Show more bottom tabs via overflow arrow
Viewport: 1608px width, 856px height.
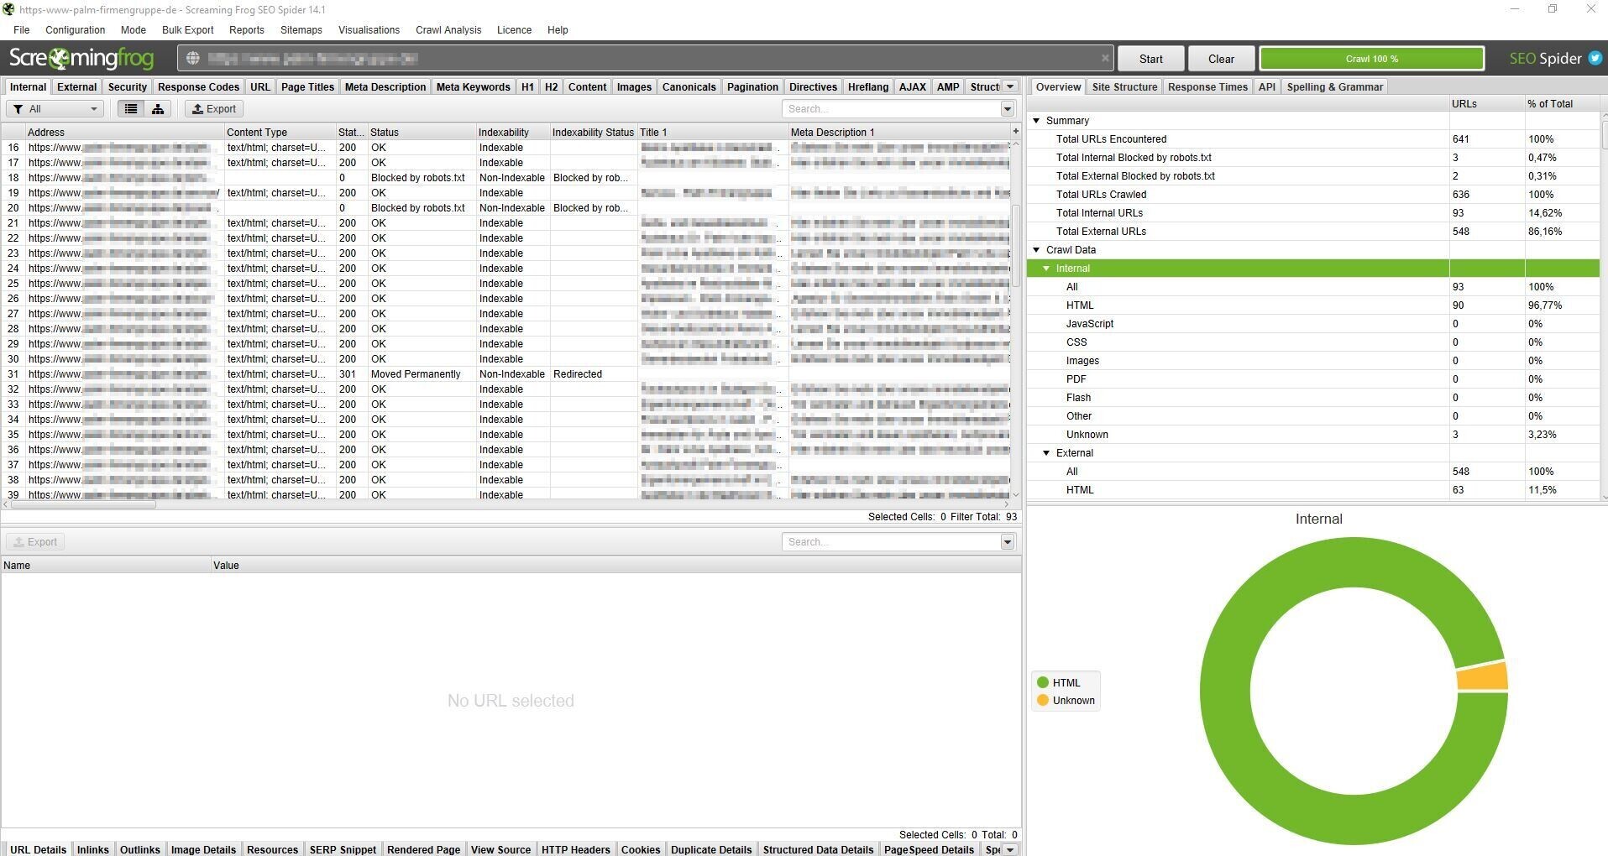pyautogui.click(x=1010, y=849)
